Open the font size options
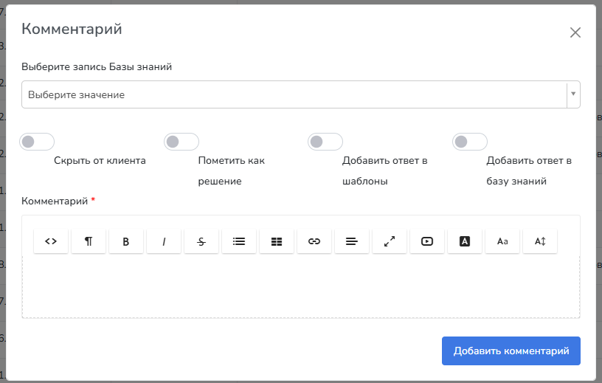 pyautogui.click(x=502, y=241)
